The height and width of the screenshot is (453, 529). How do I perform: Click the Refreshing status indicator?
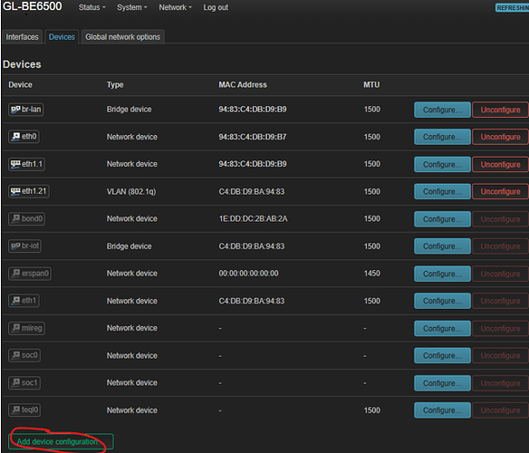click(x=512, y=8)
